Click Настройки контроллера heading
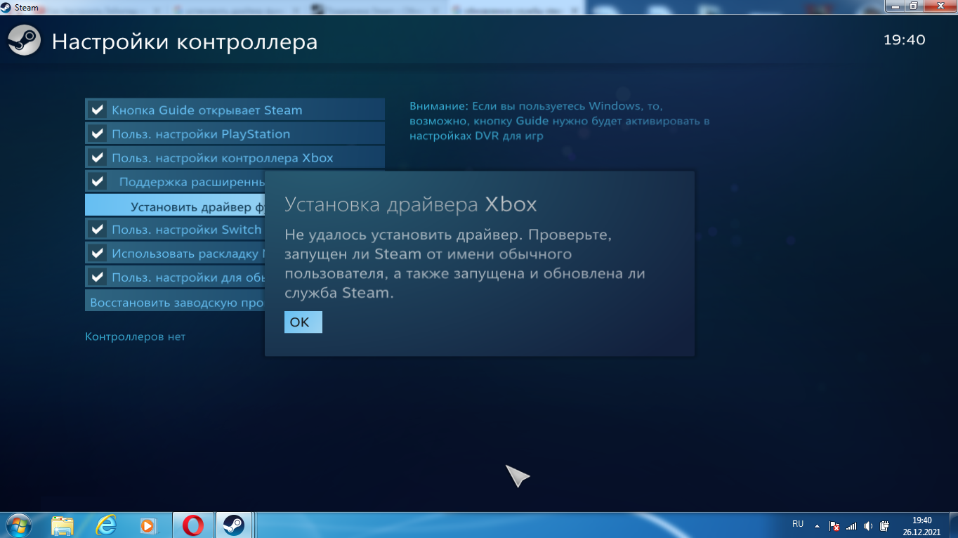The image size is (958, 538). [185, 42]
